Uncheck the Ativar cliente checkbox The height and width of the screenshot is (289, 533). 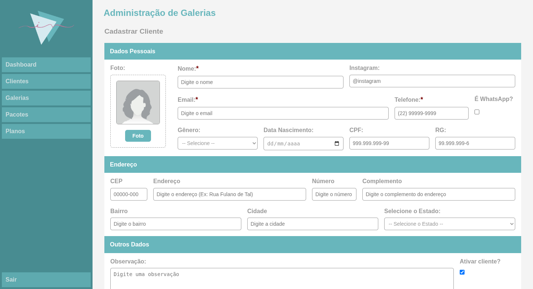tap(462, 272)
